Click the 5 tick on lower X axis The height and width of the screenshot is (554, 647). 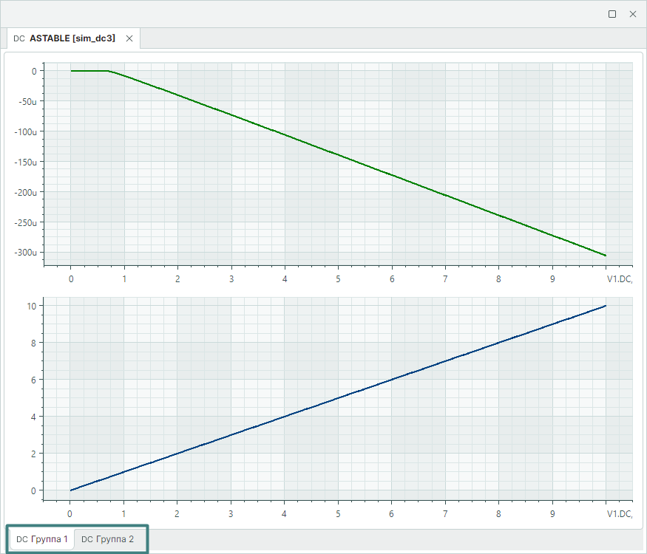(x=338, y=513)
